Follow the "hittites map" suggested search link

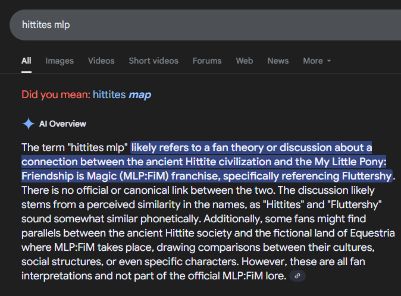tap(122, 95)
